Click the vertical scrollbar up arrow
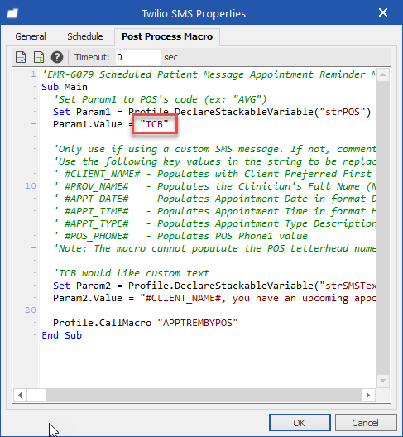 382,74
